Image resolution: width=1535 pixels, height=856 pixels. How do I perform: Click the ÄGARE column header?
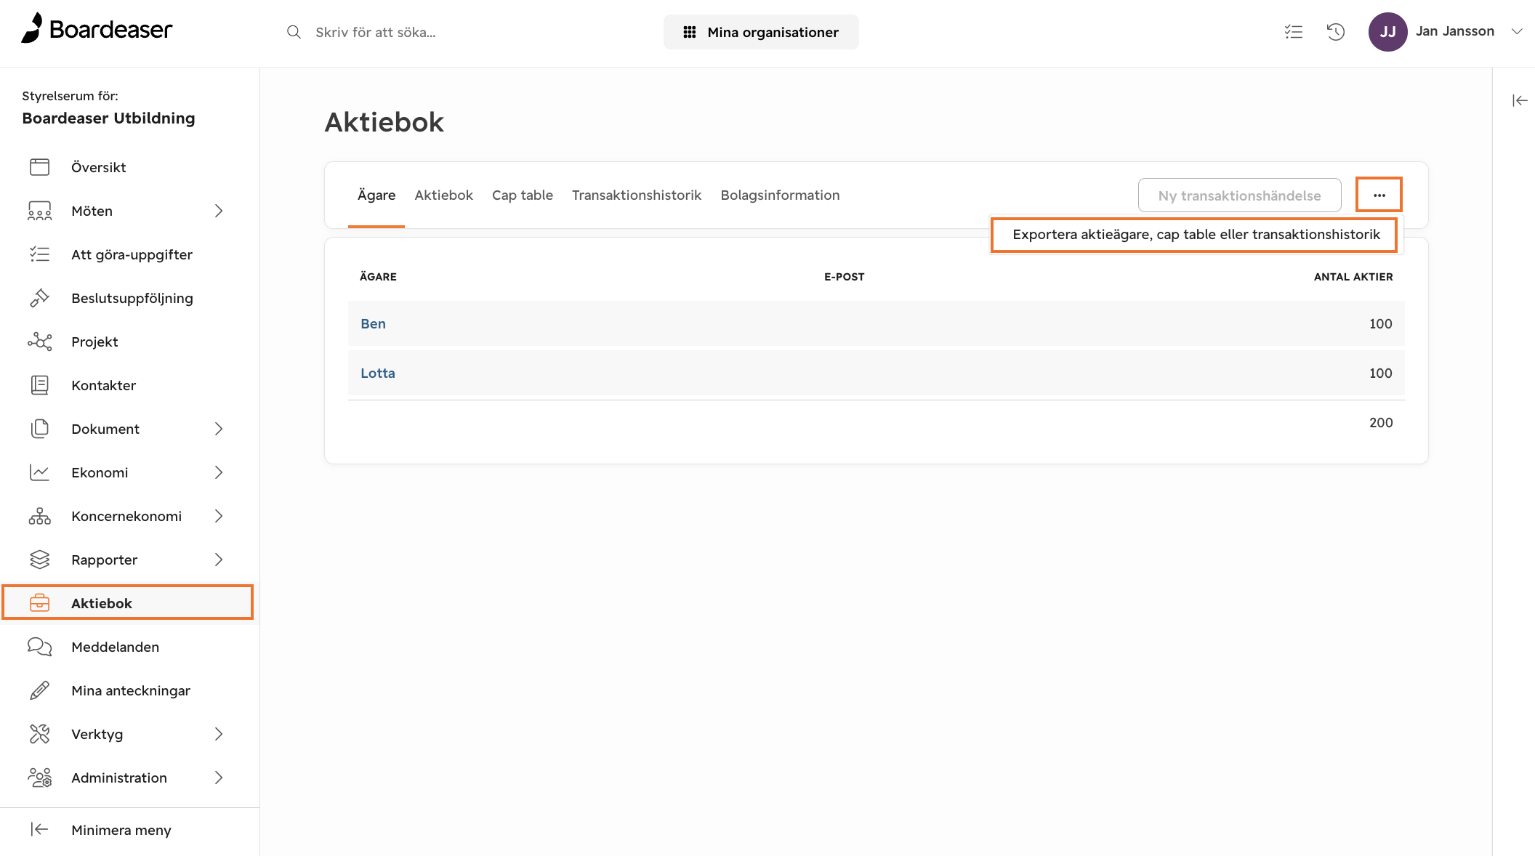click(x=378, y=277)
